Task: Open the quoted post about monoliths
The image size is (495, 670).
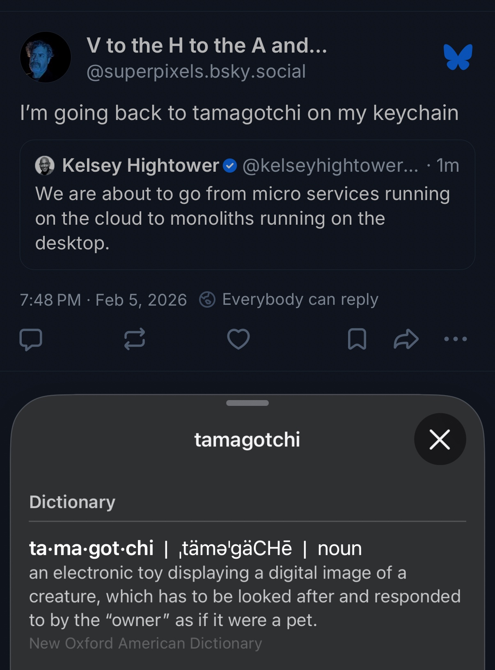Action: coord(247,218)
